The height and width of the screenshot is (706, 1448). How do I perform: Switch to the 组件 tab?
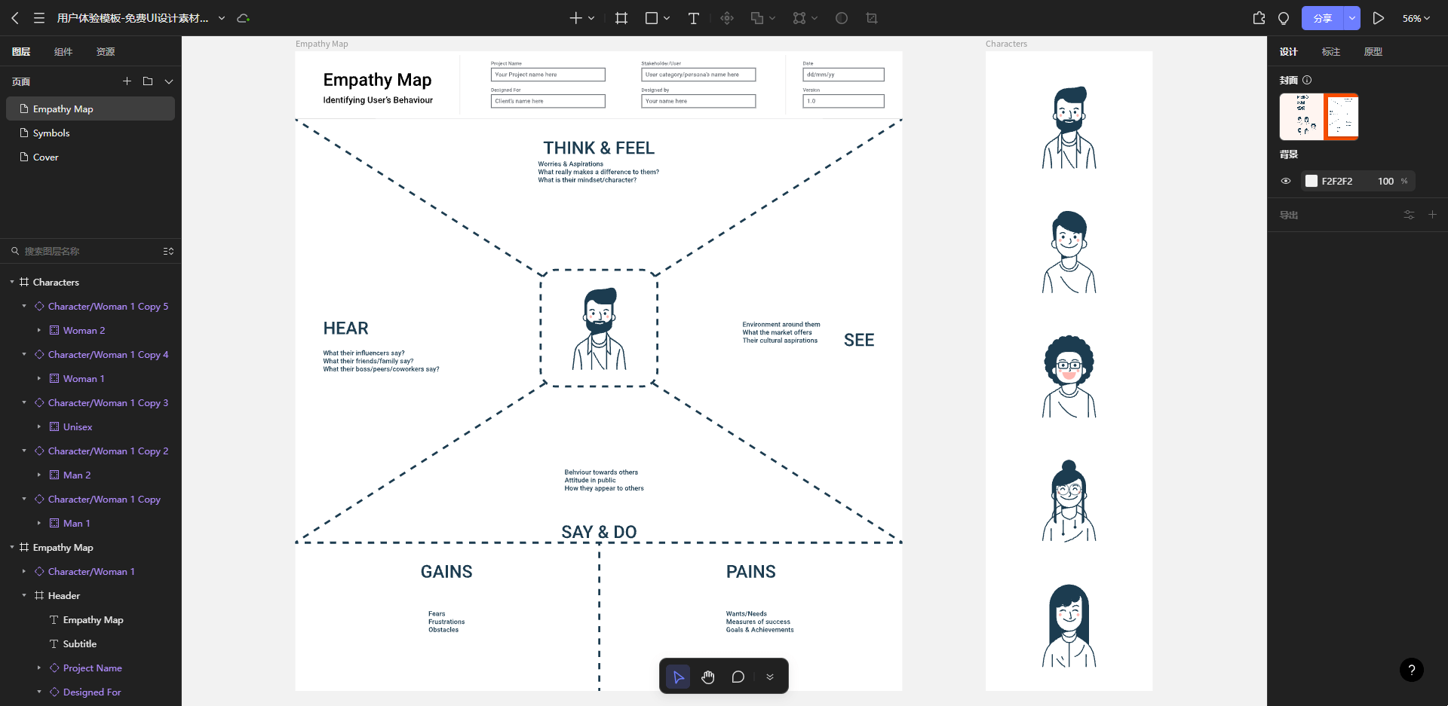(x=63, y=51)
